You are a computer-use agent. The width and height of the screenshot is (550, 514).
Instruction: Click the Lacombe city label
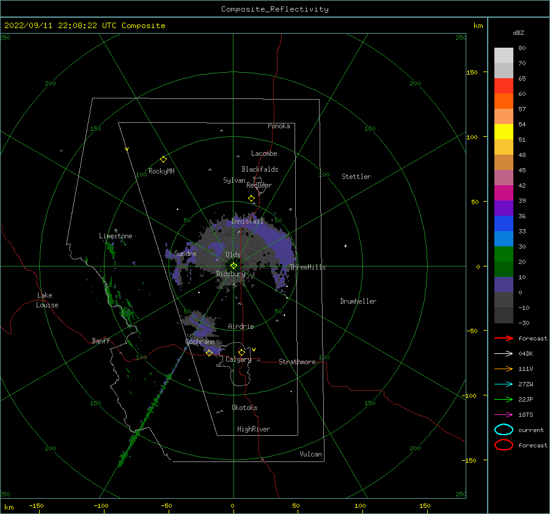pos(264,153)
